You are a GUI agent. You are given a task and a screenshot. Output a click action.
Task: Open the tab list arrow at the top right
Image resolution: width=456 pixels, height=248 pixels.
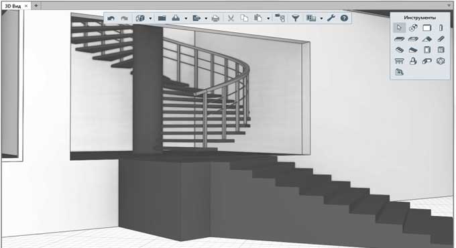pos(449,5)
